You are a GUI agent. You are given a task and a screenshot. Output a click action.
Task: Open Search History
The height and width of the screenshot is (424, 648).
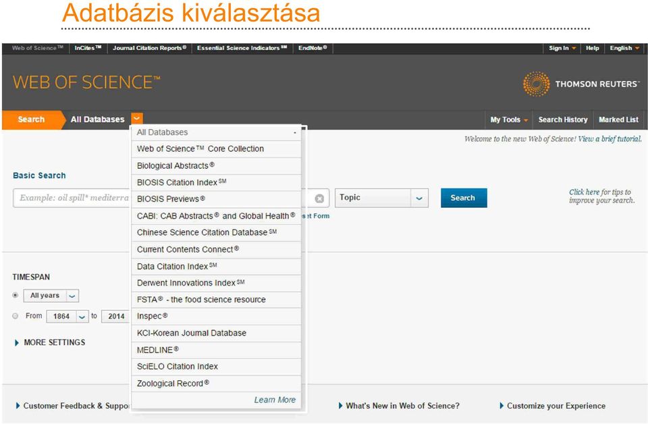coord(563,120)
